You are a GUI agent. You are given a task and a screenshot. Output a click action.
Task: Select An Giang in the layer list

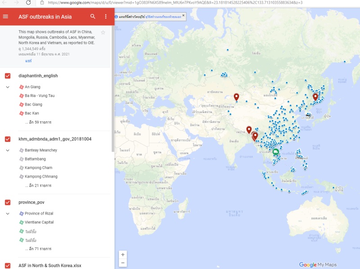(x=33, y=87)
